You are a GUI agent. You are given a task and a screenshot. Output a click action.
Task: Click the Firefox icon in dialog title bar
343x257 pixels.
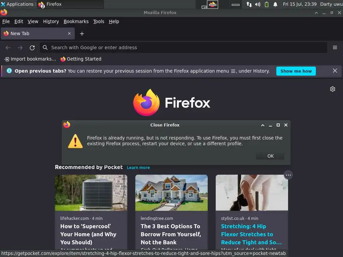67,125
